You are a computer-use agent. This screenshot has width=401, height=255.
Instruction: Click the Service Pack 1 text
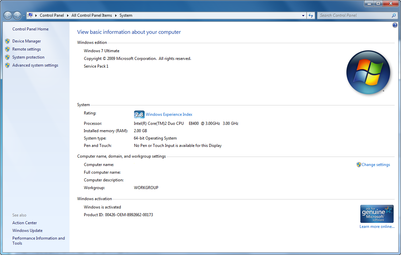pyautogui.click(x=96, y=66)
